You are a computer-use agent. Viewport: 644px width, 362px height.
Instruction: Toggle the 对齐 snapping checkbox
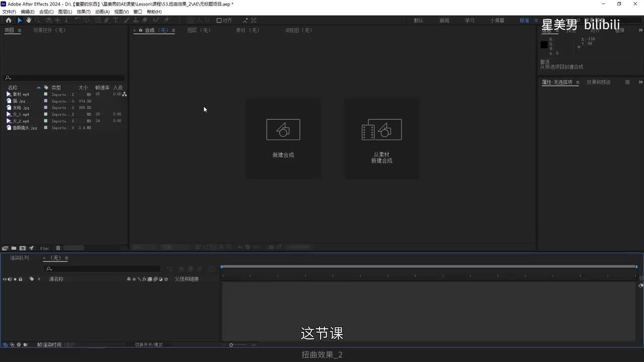[x=219, y=21]
